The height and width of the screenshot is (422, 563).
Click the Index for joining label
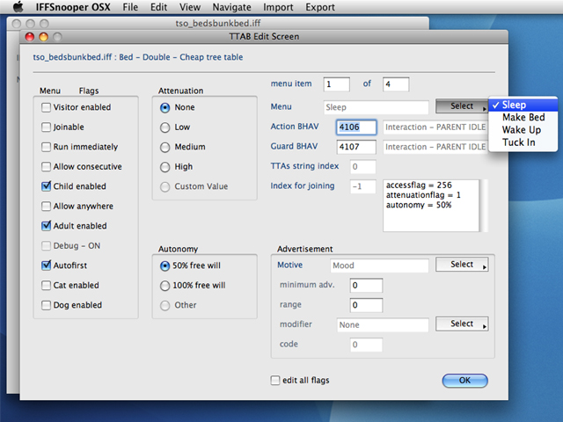[303, 186]
